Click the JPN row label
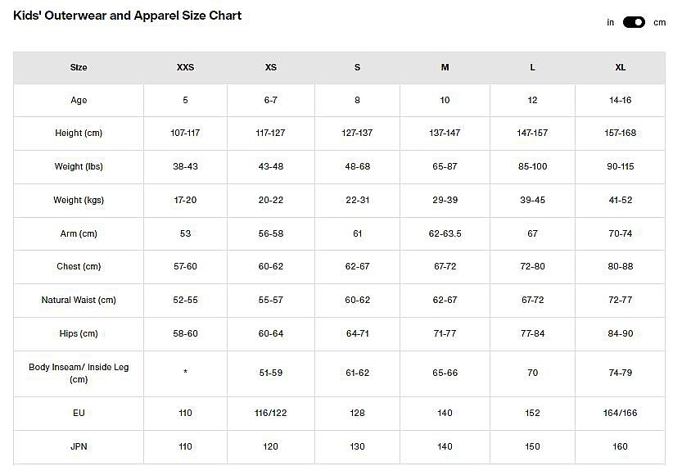This screenshot has width=682, height=466. tap(79, 446)
